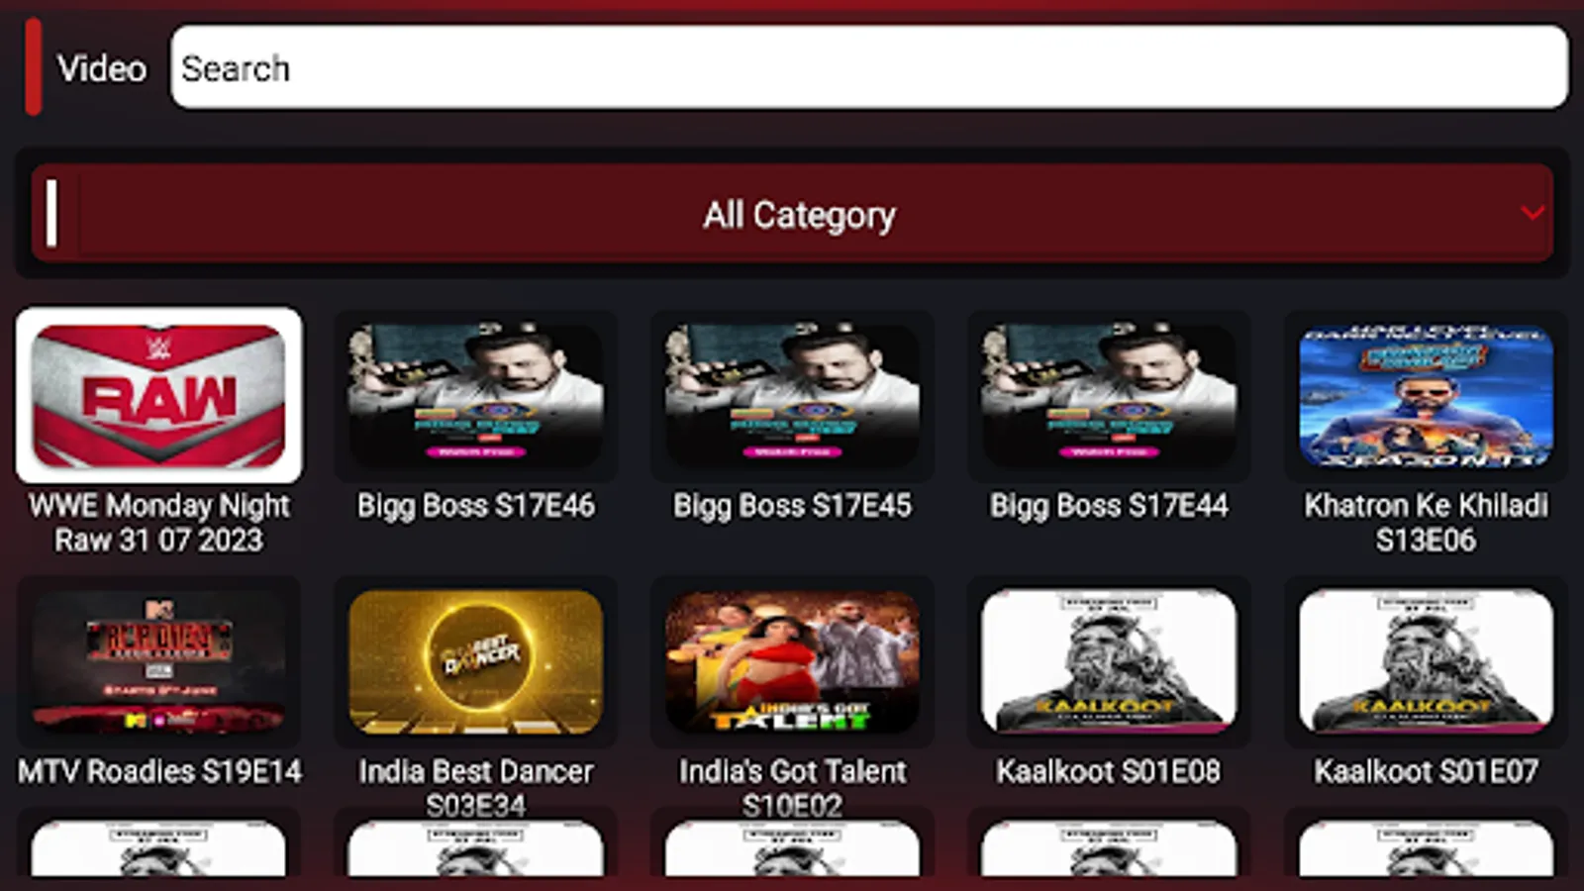
Task: Open India's Got Talent S10E02 poster
Action: coord(792,661)
